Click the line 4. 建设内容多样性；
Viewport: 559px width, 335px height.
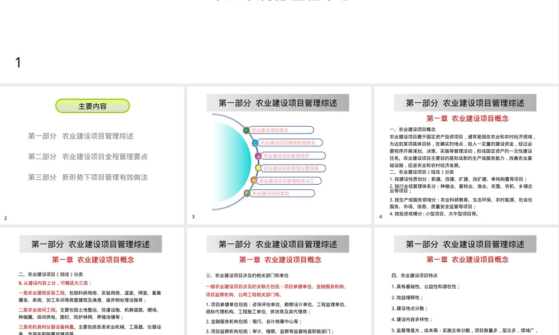[412, 320]
